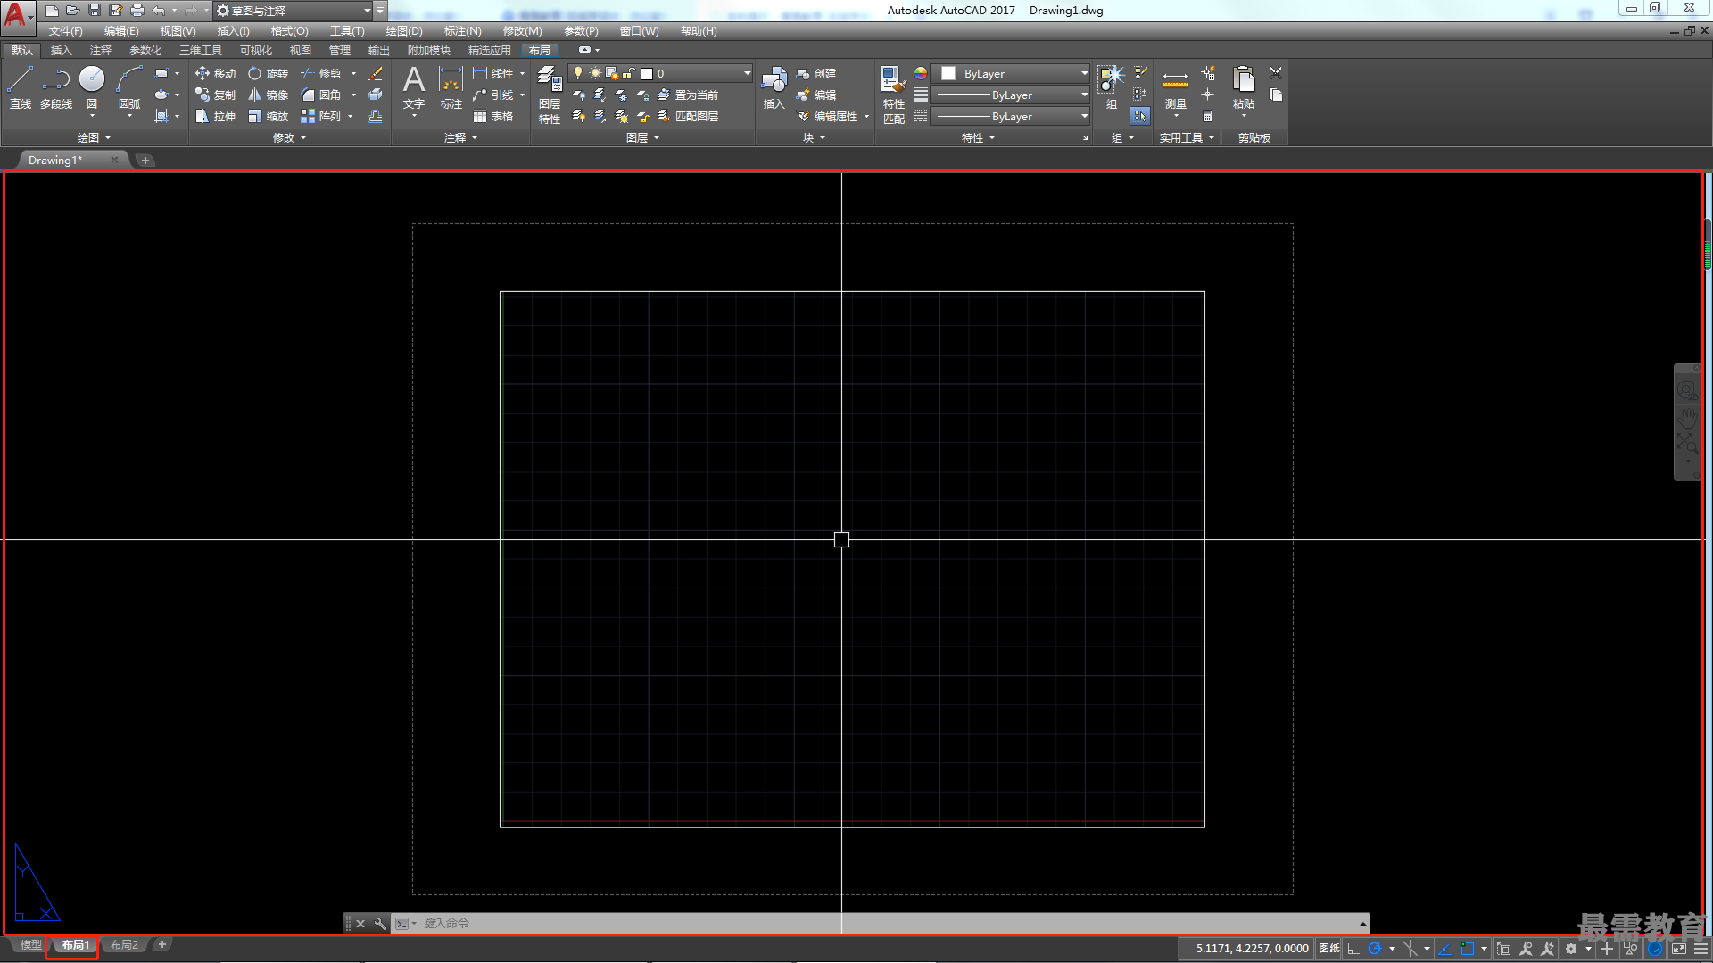Click the Erase tool icon in Modify panel
The height and width of the screenshot is (963, 1713).
click(376, 73)
